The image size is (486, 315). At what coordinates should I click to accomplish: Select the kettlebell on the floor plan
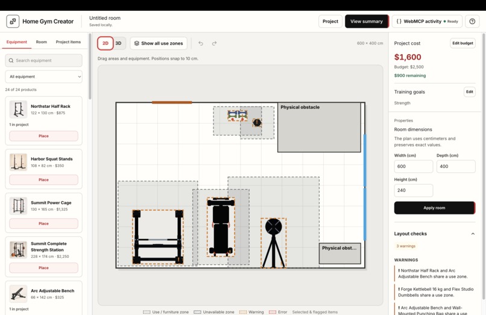pyautogui.click(x=257, y=123)
